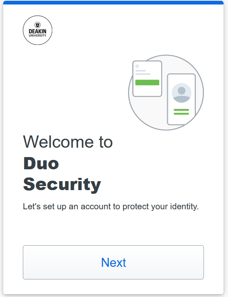Viewport: 228px width, 297px height.
Task: Click the small grey dot on card illustration
Action: [x=137, y=66]
